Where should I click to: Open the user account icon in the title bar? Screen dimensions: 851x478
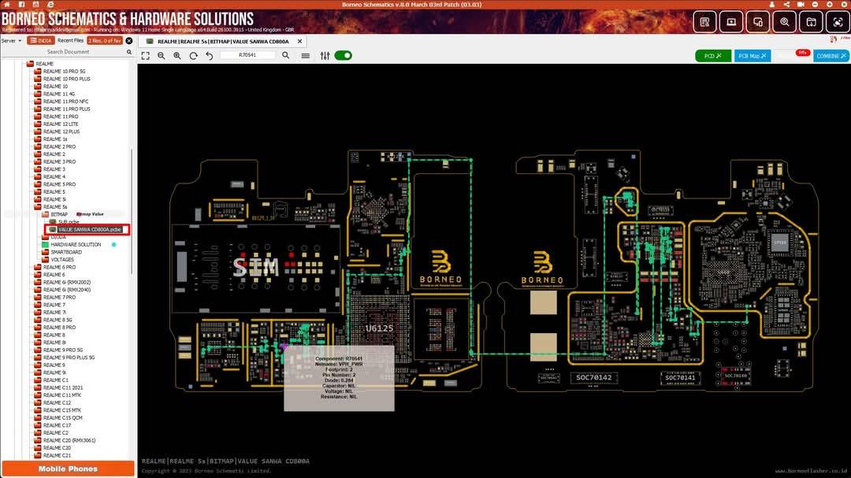771,4
